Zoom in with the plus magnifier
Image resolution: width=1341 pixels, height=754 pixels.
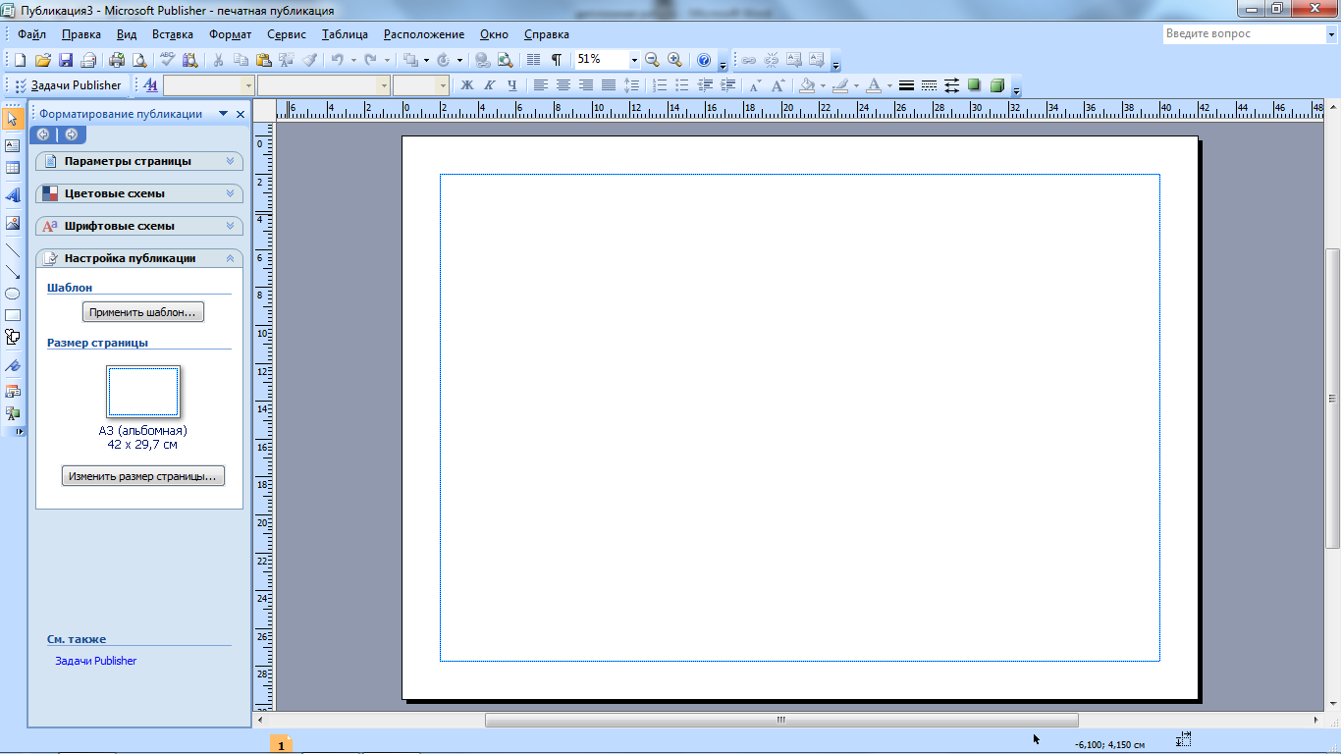click(x=674, y=60)
